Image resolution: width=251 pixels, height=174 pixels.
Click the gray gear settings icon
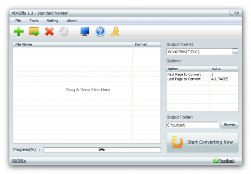click(x=64, y=31)
